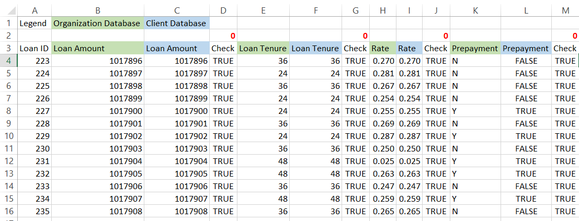Click the Legend cell in A1
579x221 pixels.
(x=33, y=23)
